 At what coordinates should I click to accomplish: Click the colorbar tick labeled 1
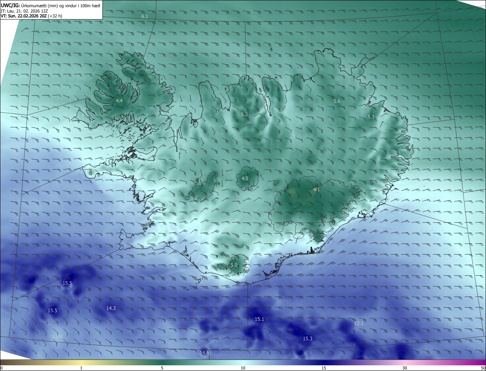click(81, 368)
